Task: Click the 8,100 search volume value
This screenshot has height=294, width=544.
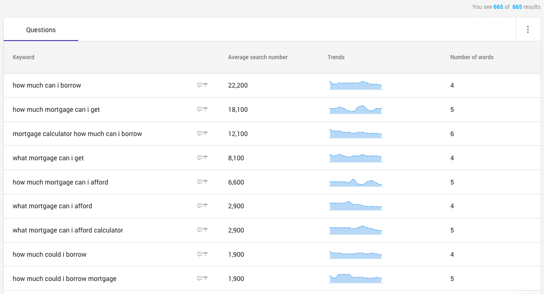Action: (x=236, y=158)
